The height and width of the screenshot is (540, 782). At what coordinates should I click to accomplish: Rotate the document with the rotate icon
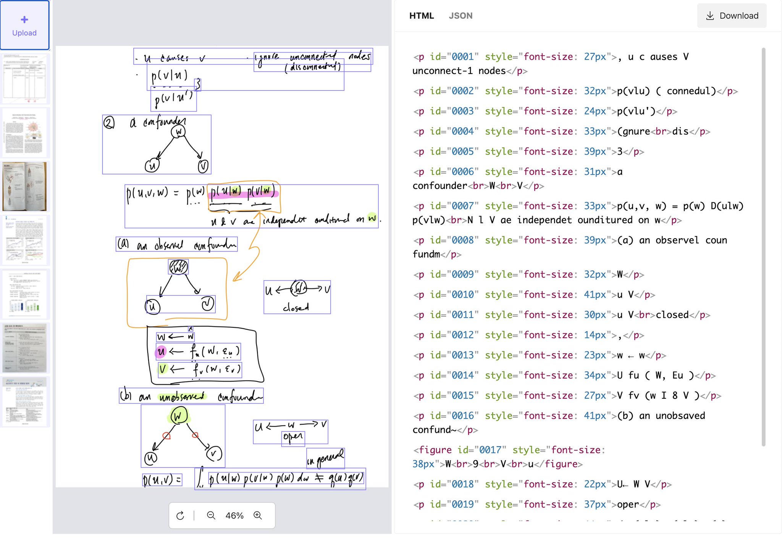pos(180,516)
